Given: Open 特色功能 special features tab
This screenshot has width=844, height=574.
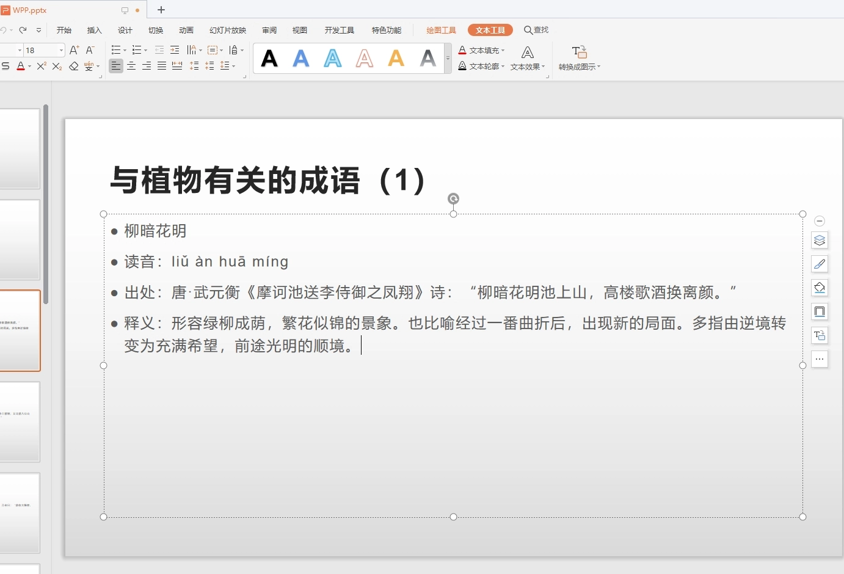Looking at the screenshot, I should click(387, 30).
